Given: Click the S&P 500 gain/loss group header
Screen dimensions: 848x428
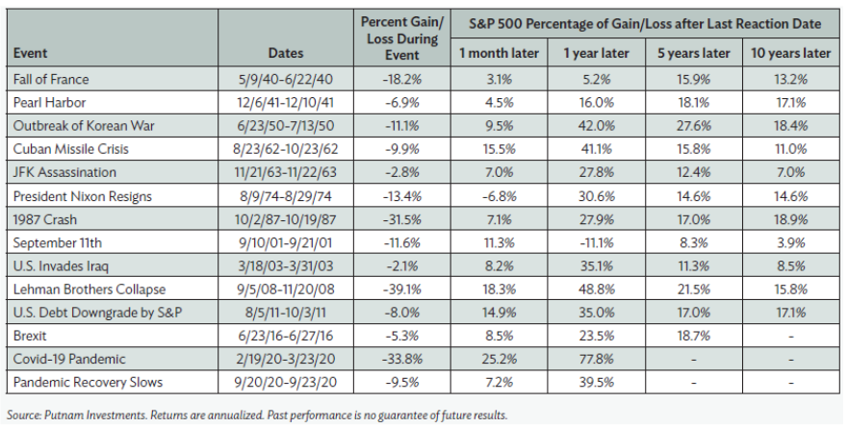Looking at the screenshot, I should (645, 23).
